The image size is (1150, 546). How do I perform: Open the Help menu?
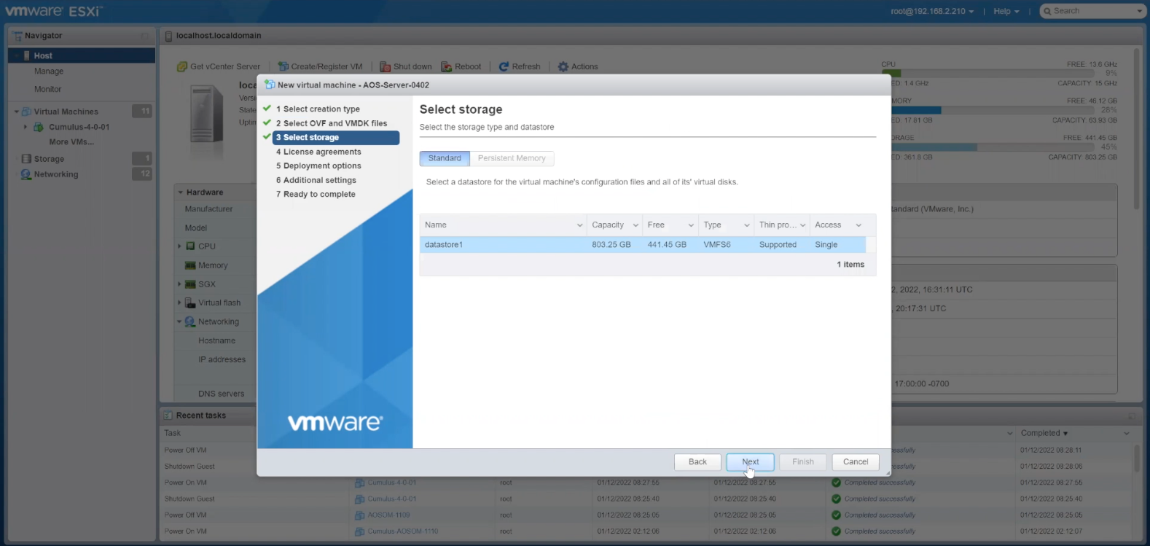click(1006, 11)
